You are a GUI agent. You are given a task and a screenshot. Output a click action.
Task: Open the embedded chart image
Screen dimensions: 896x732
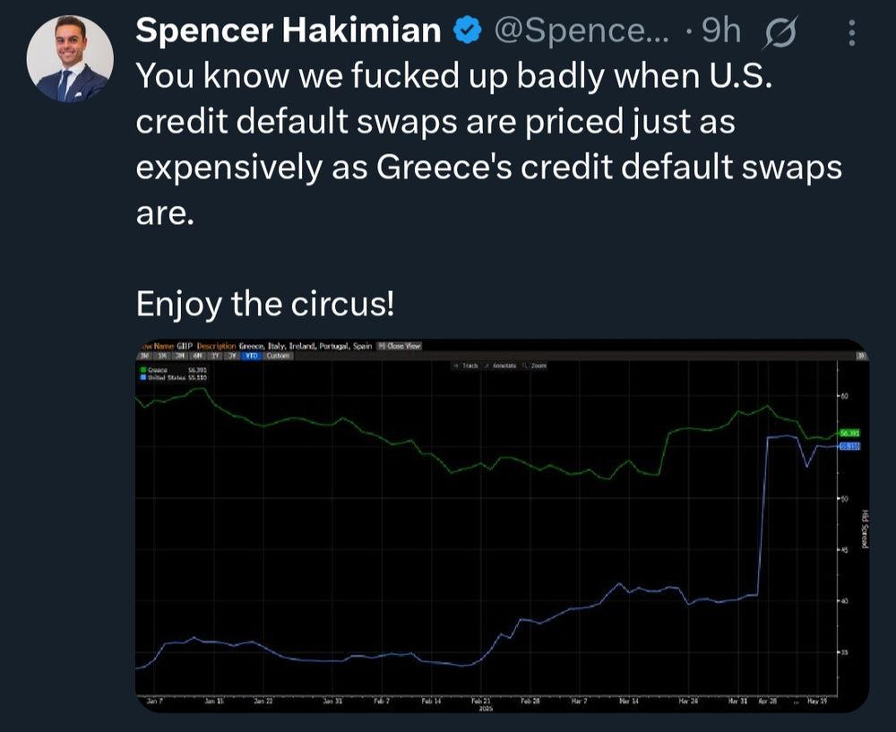pyautogui.click(x=502, y=526)
